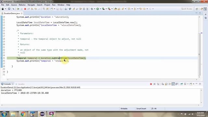Screen dimensions: 208x117
Task: Click the Save toolbar icon
Action: pyautogui.click(x=58, y=9)
